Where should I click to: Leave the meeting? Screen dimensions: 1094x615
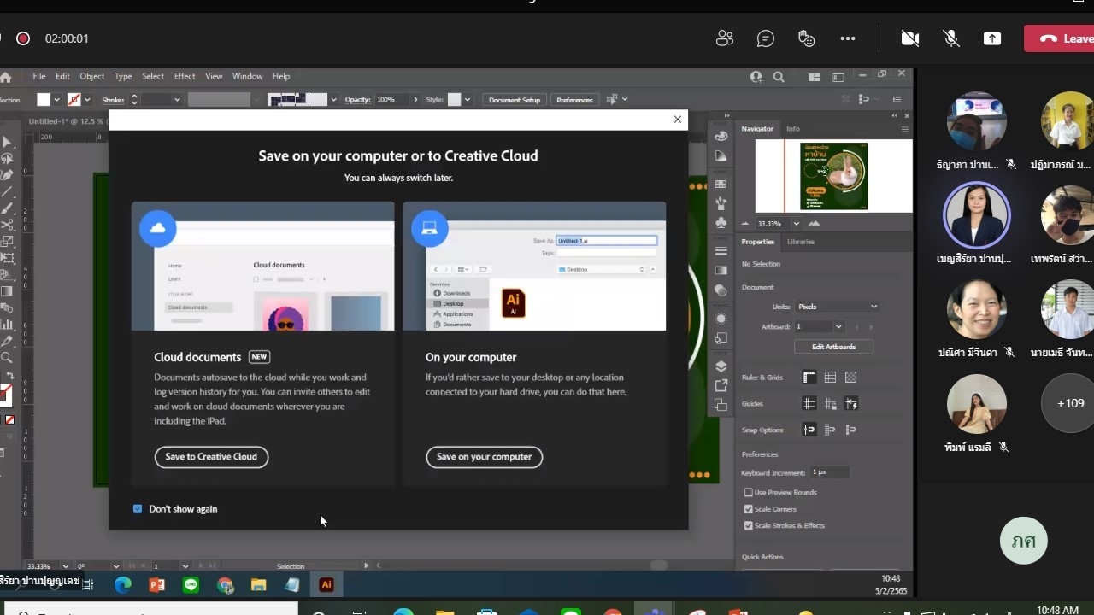(1059, 38)
